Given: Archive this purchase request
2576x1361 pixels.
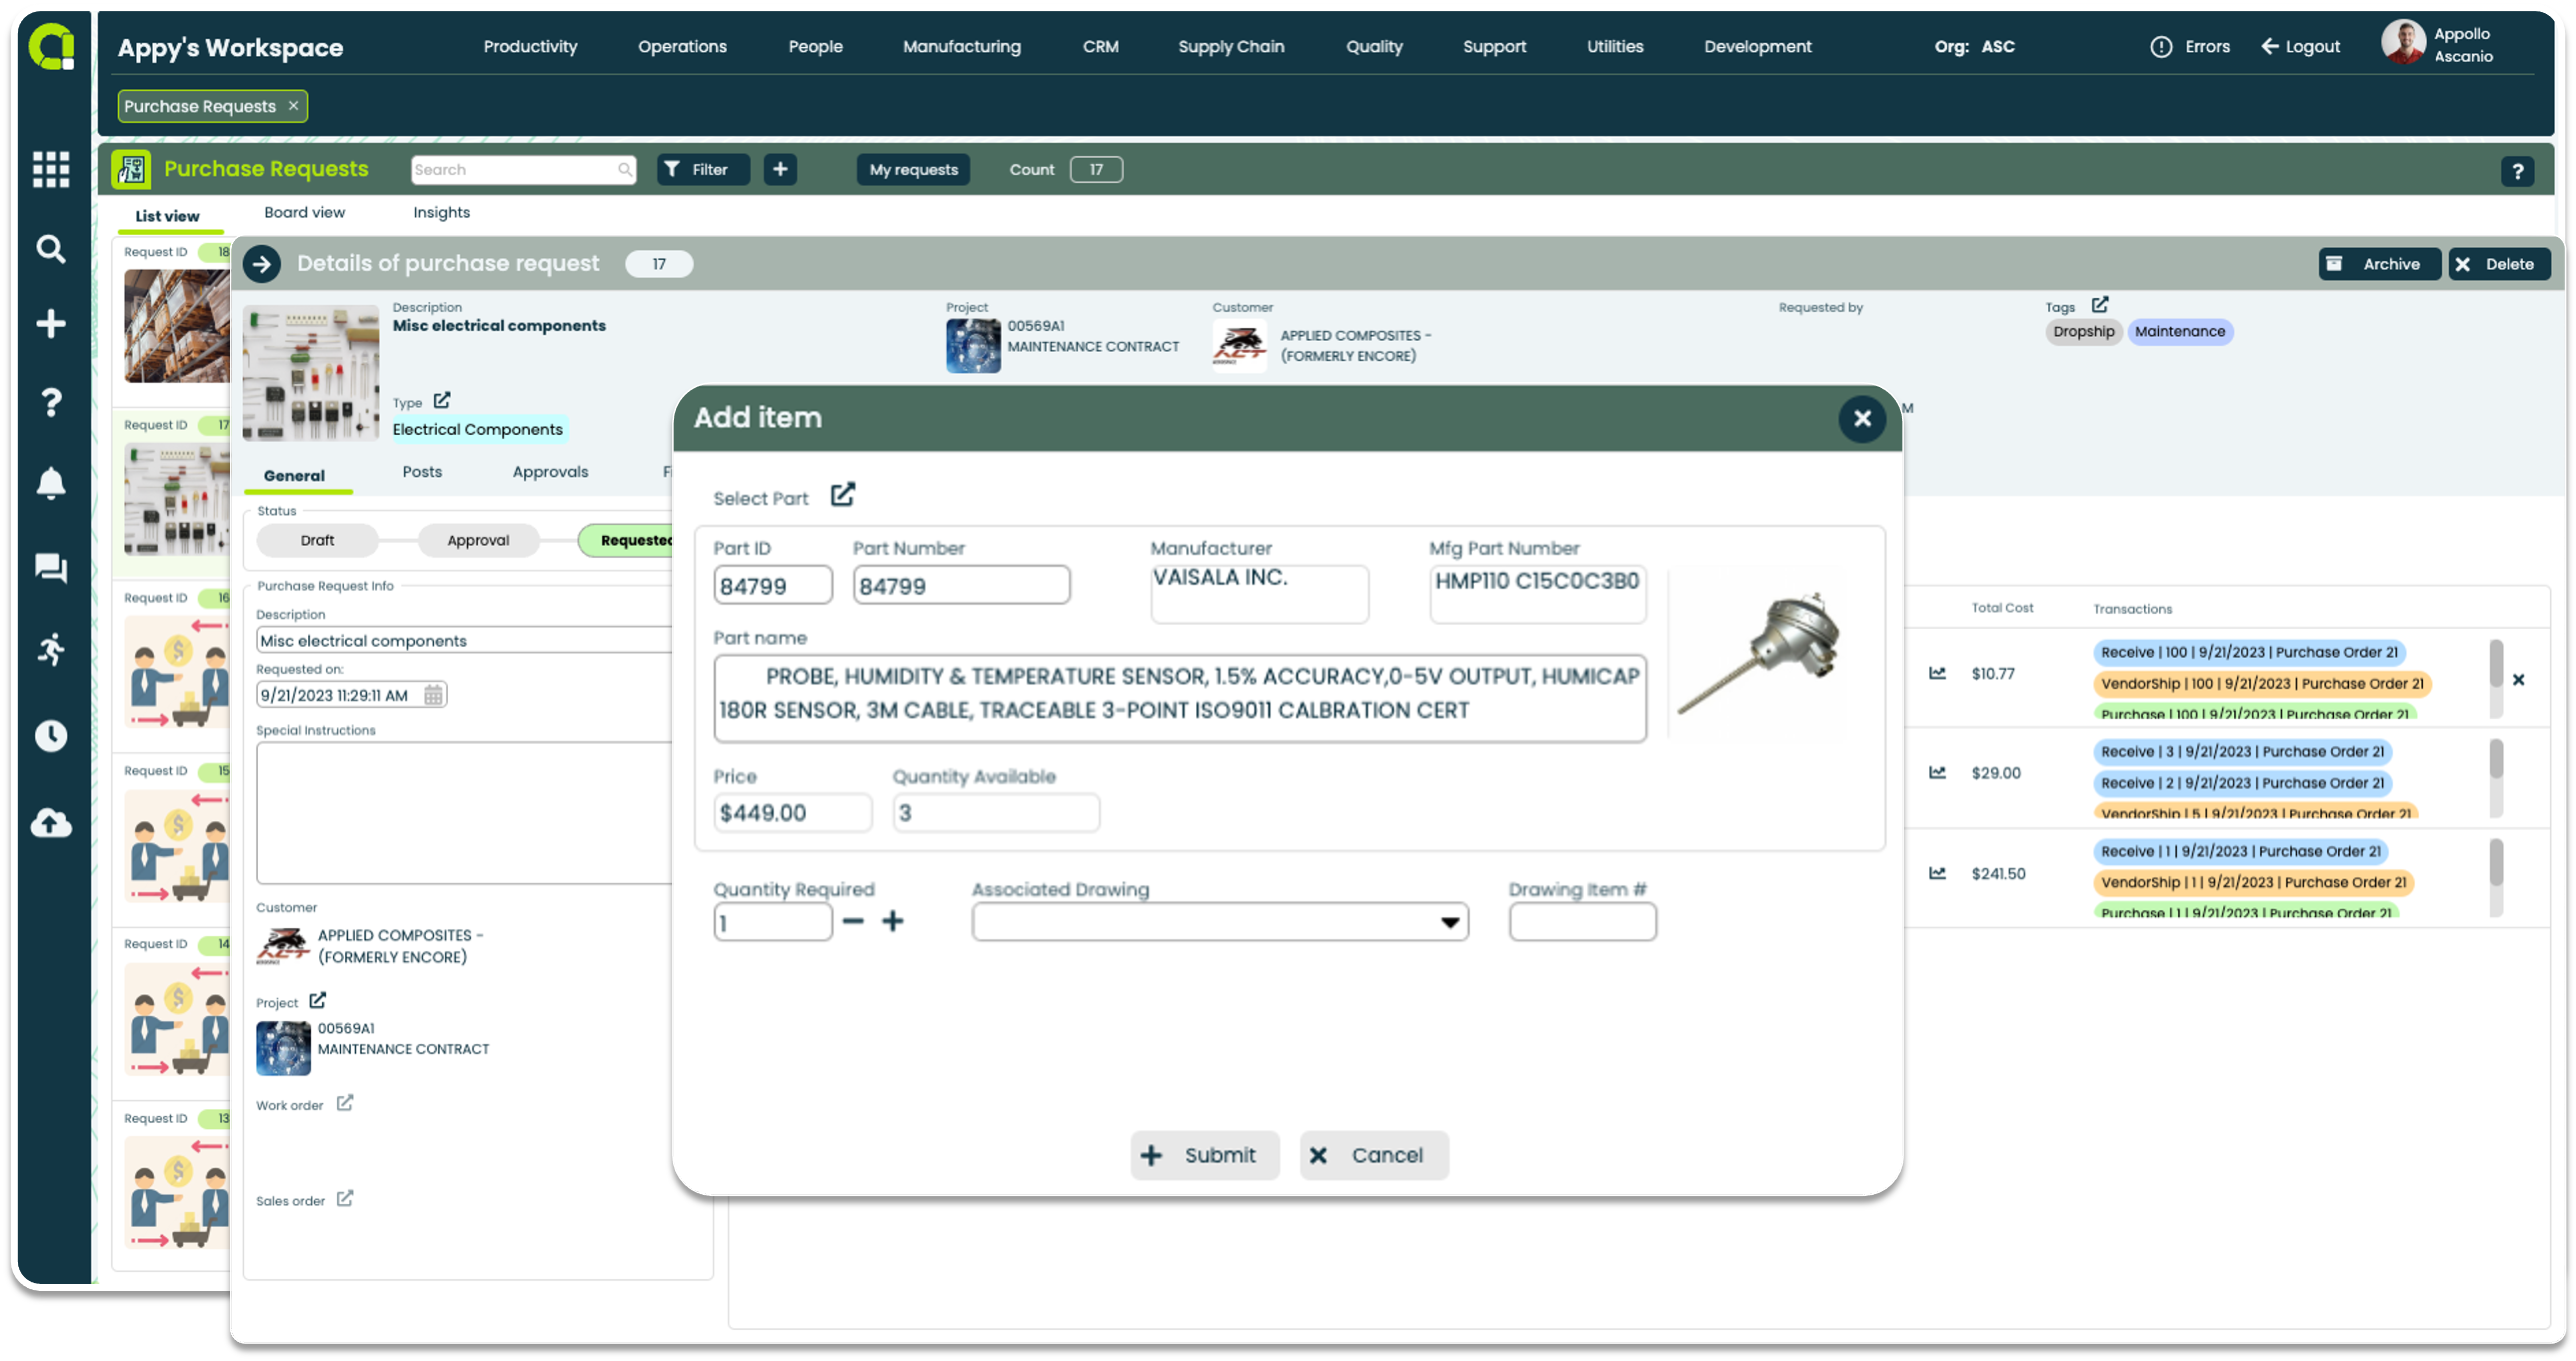Looking at the screenshot, I should coord(2379,264).
